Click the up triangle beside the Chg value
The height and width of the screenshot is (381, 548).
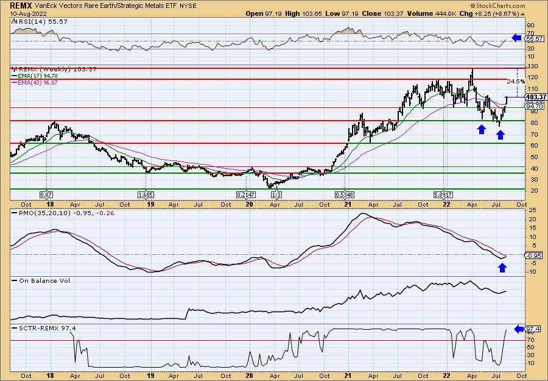tap(523, 14)
